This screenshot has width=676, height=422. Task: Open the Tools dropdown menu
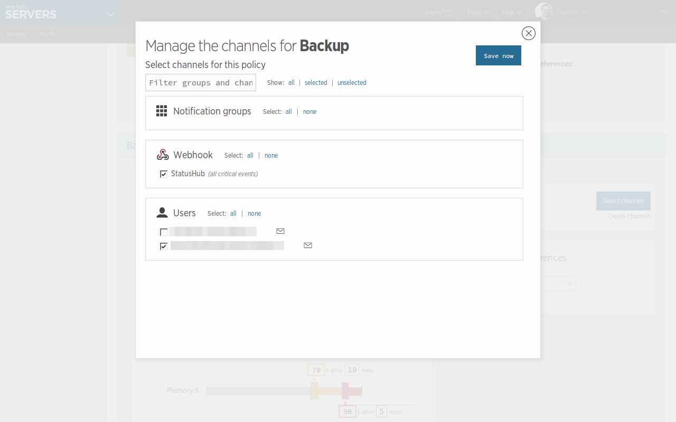point(477,12)
